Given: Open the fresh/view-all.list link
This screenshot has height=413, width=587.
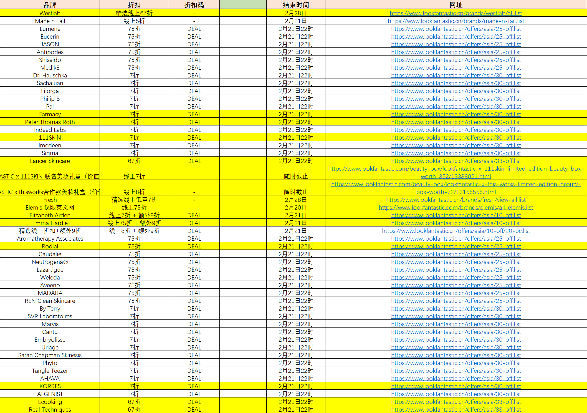Looking at the screenshot, I should (456, 200).
